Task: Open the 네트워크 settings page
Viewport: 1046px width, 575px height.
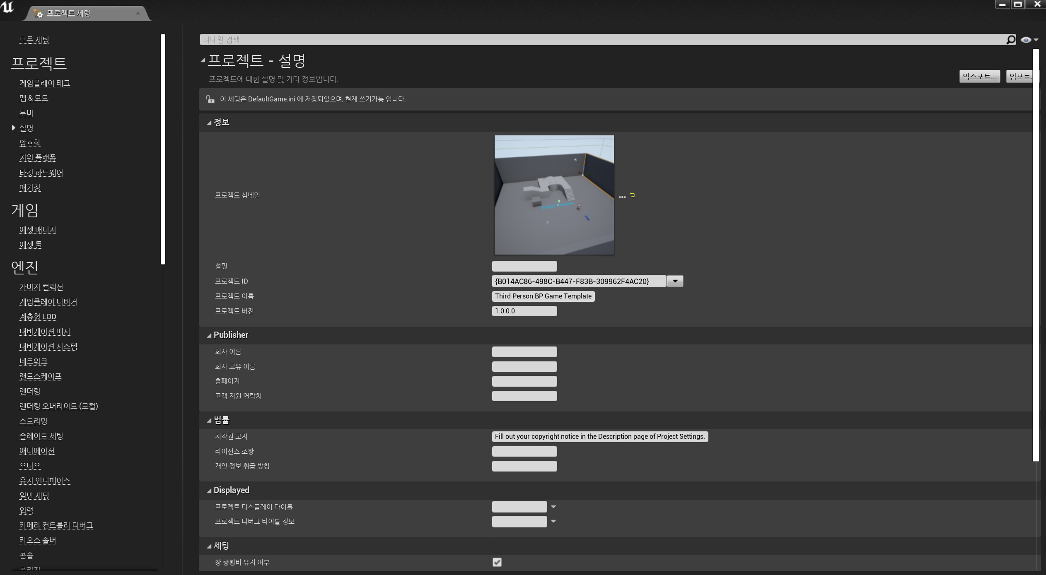Action: [33, 361]
